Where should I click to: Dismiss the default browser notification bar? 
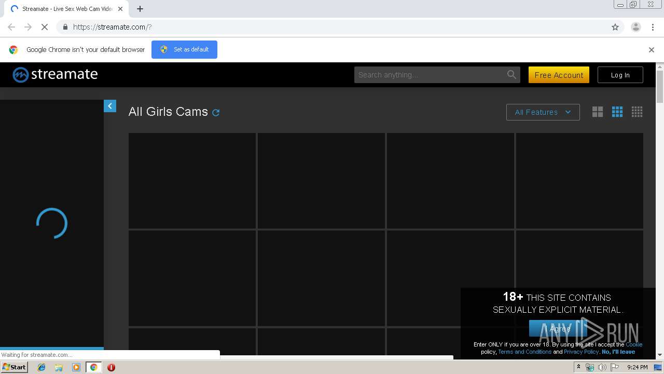pyautogui.click(x=652, y=50)
